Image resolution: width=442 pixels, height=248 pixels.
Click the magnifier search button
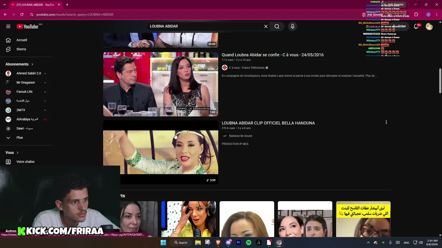tap(277, 27)
